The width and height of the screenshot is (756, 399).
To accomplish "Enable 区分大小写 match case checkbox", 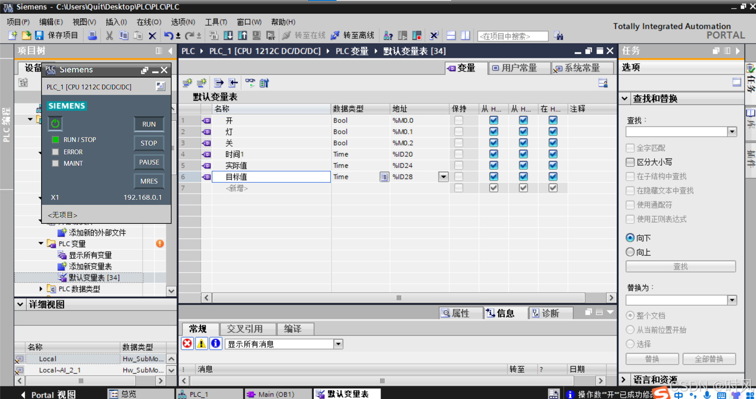I will (x=630, y=162).
